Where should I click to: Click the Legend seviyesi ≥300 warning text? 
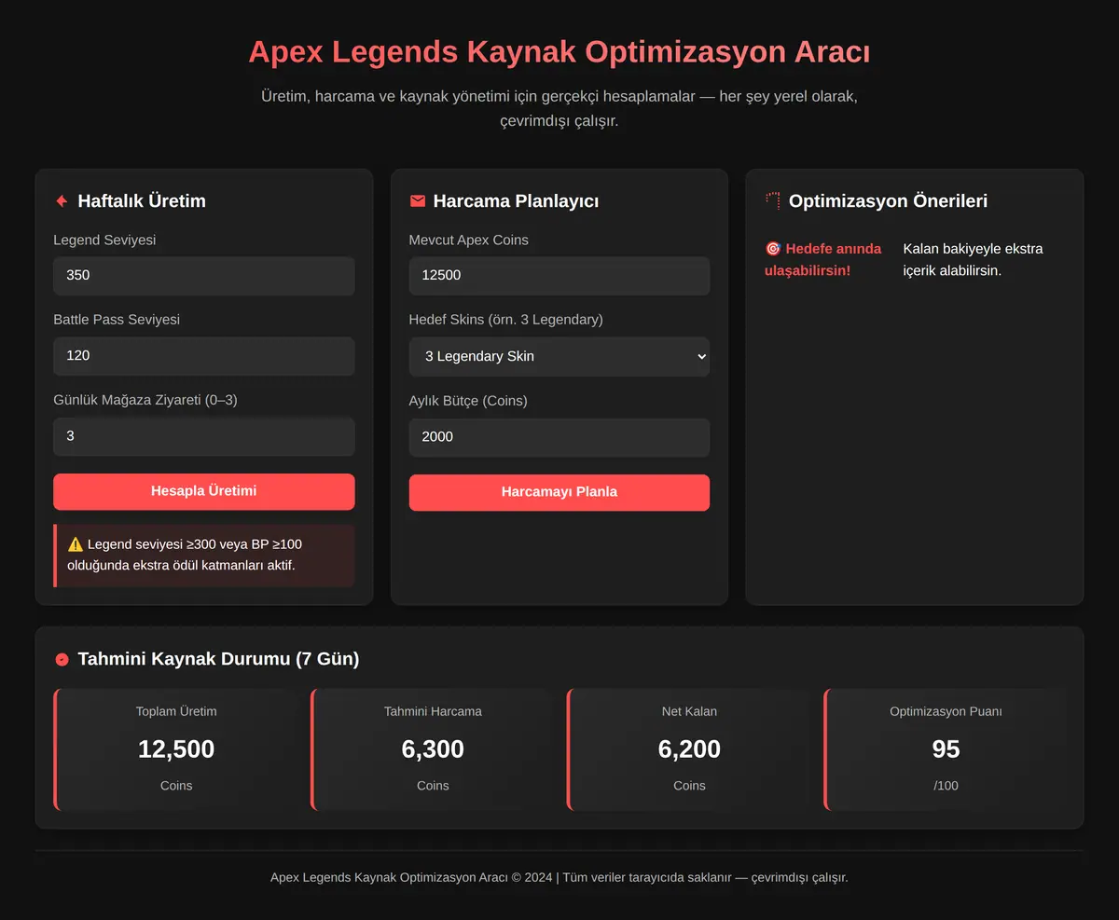(x=185, y=555)
